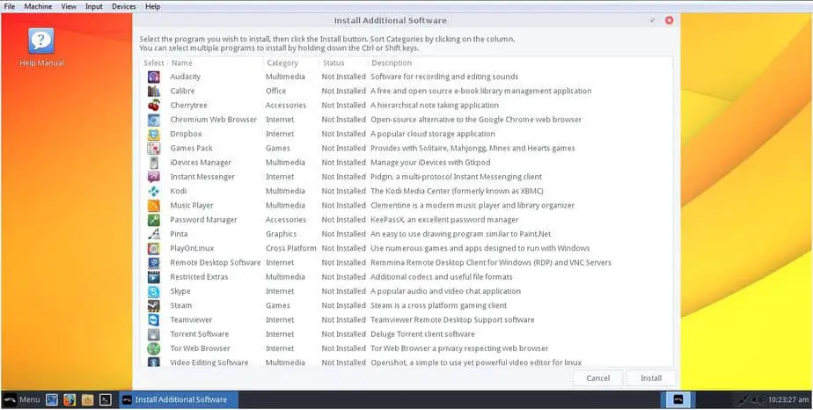The image size is (813, 410).
Task: Sort the list by Category column
Action: point(282,63)
